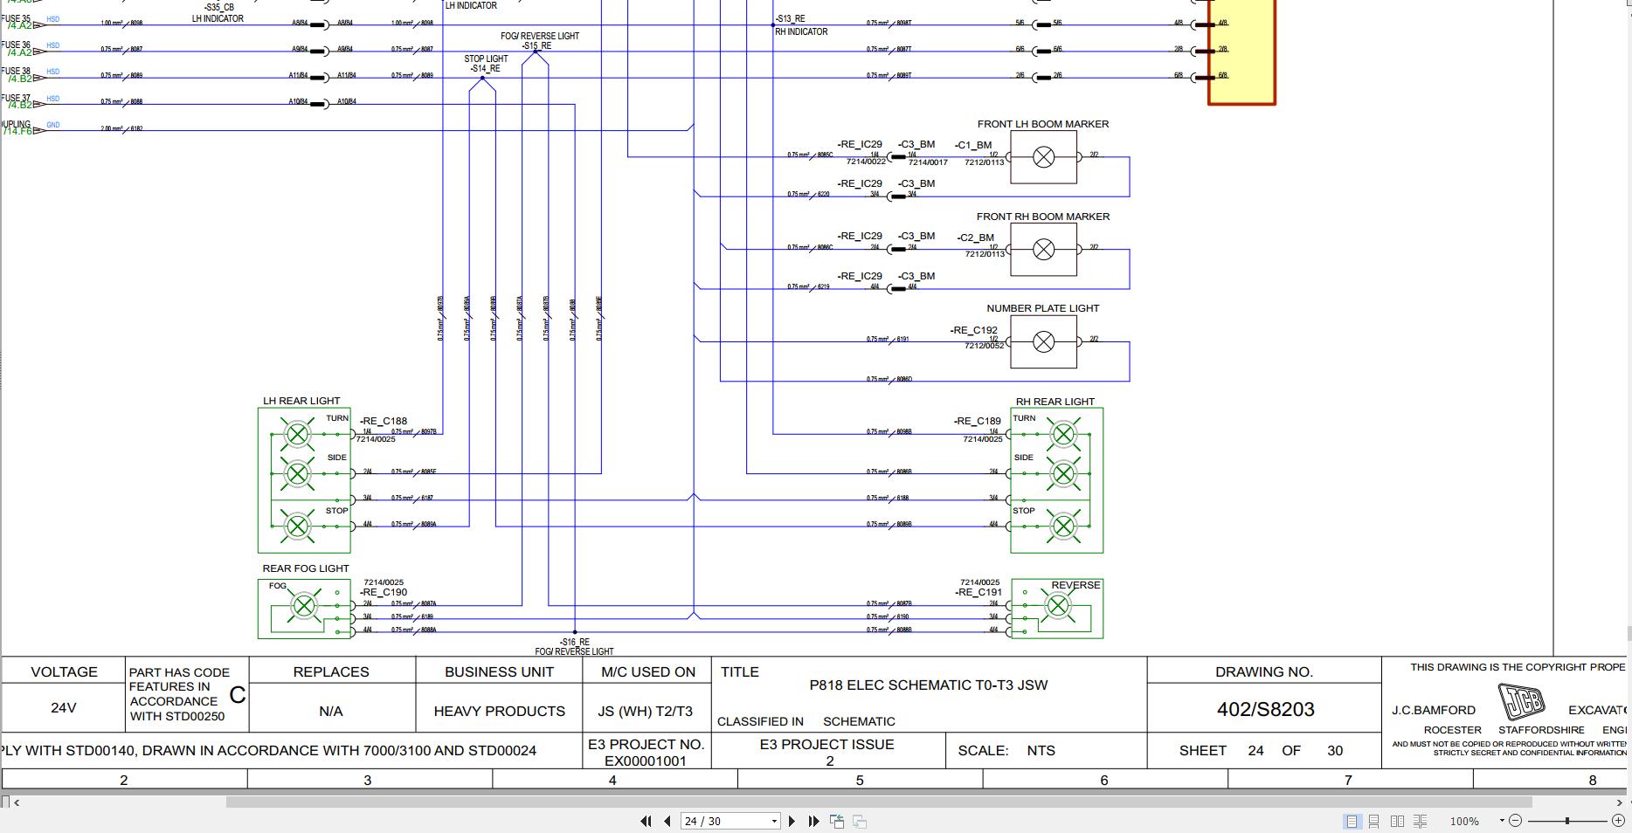Click the HEAVY PRODUCTS business unit text
This screenshot has width=1632, height=833.
(499, 712)
